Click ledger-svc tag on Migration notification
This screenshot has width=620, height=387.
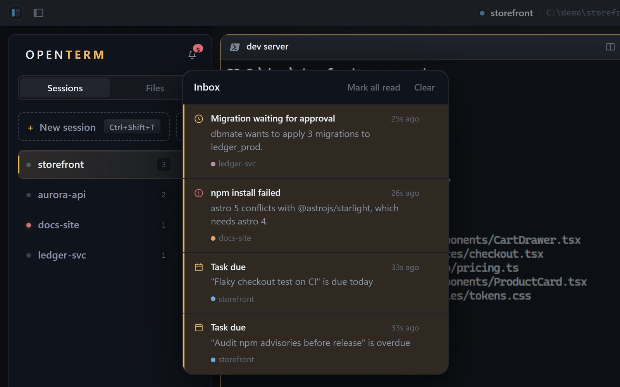click(x=233, y=164)
